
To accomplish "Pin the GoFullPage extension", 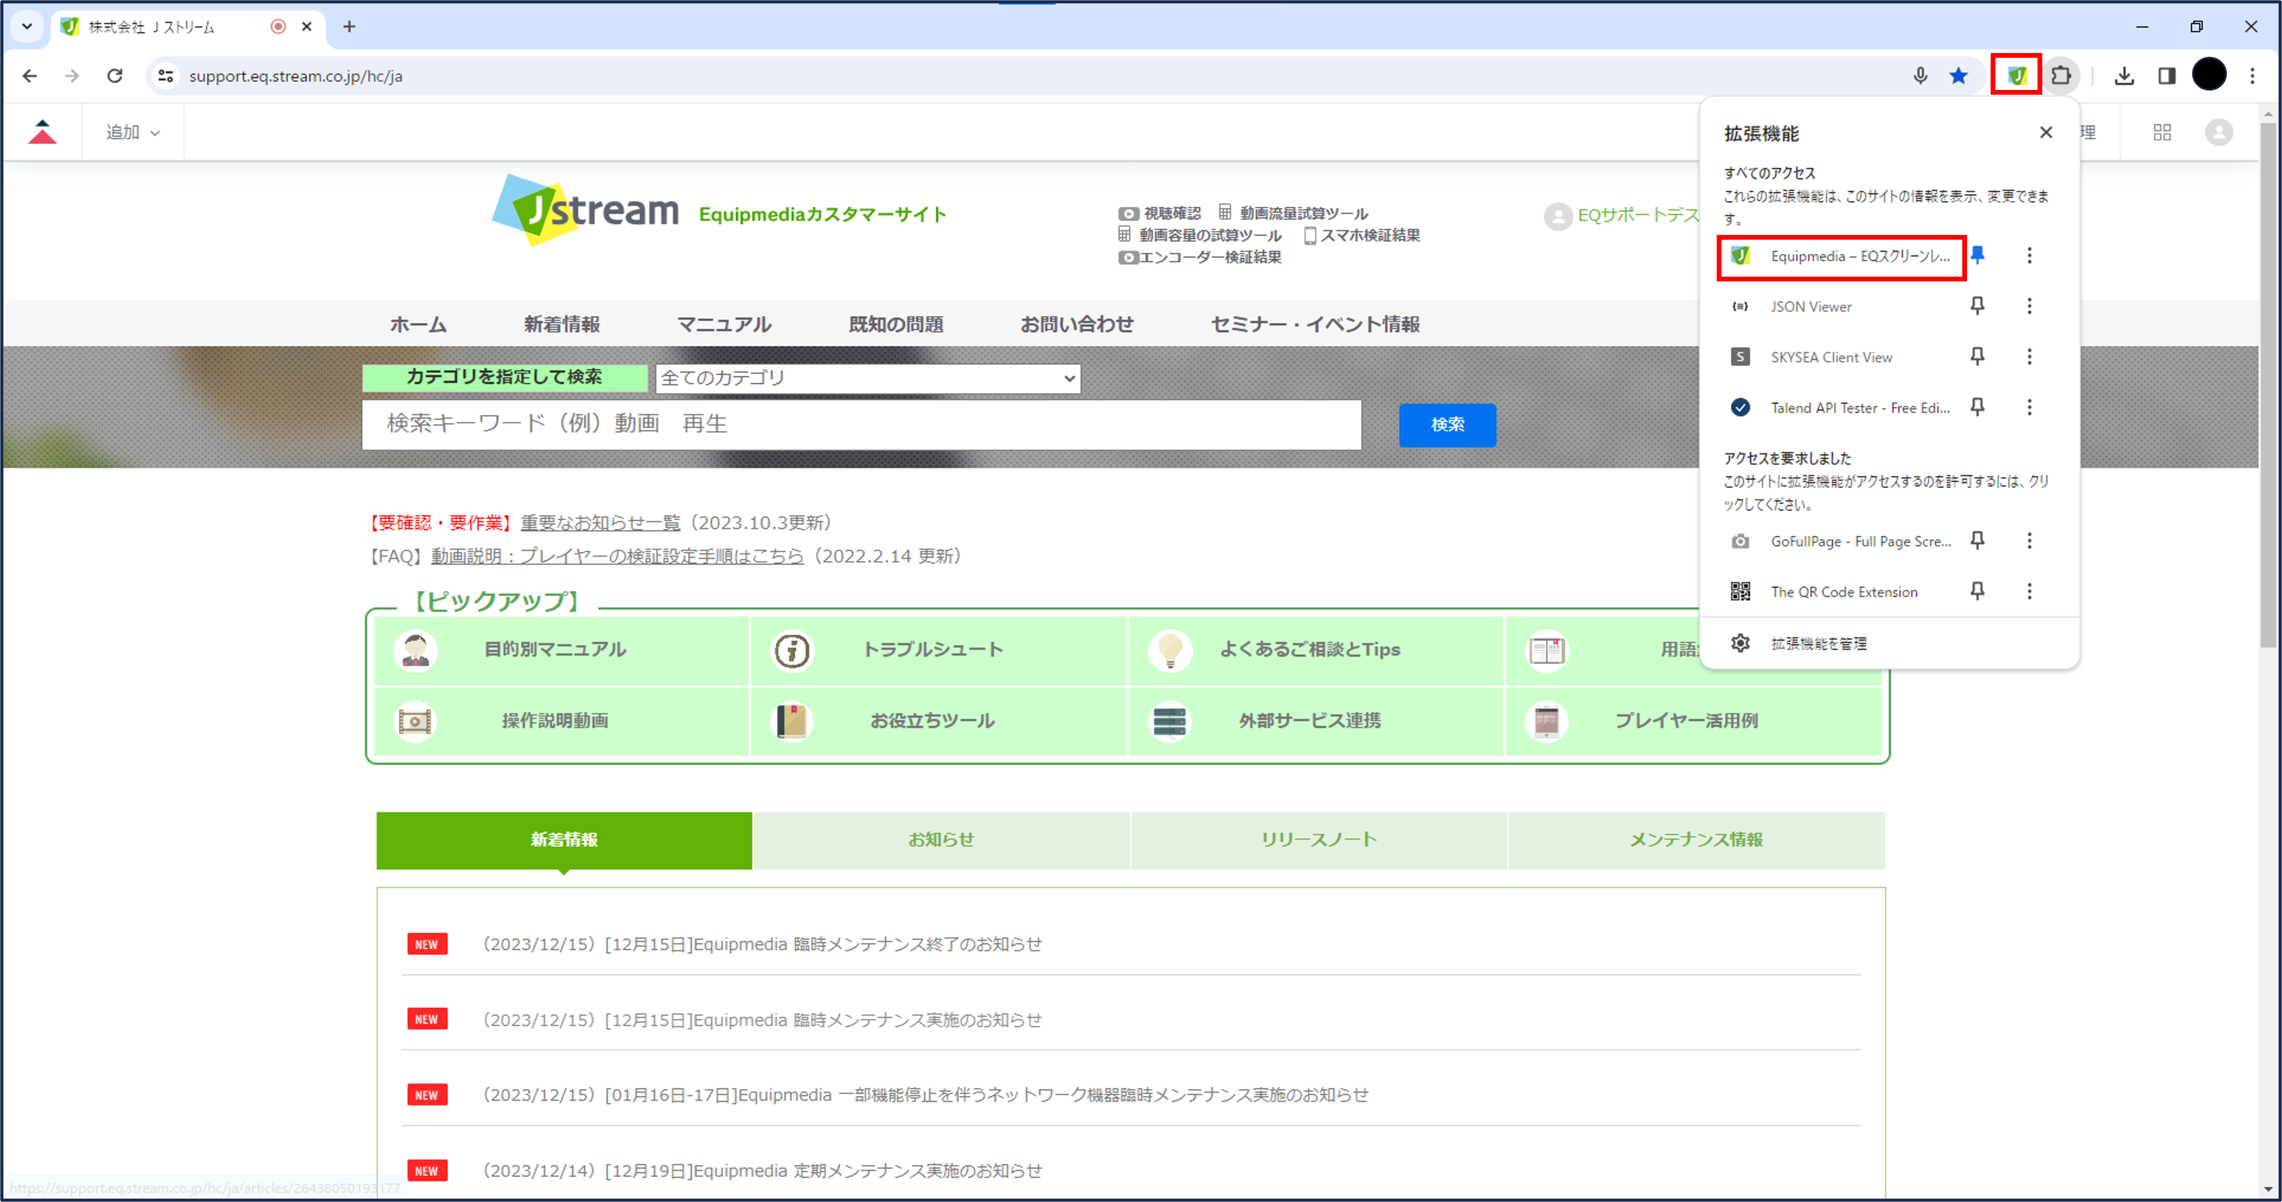I will pos(1977,540).
